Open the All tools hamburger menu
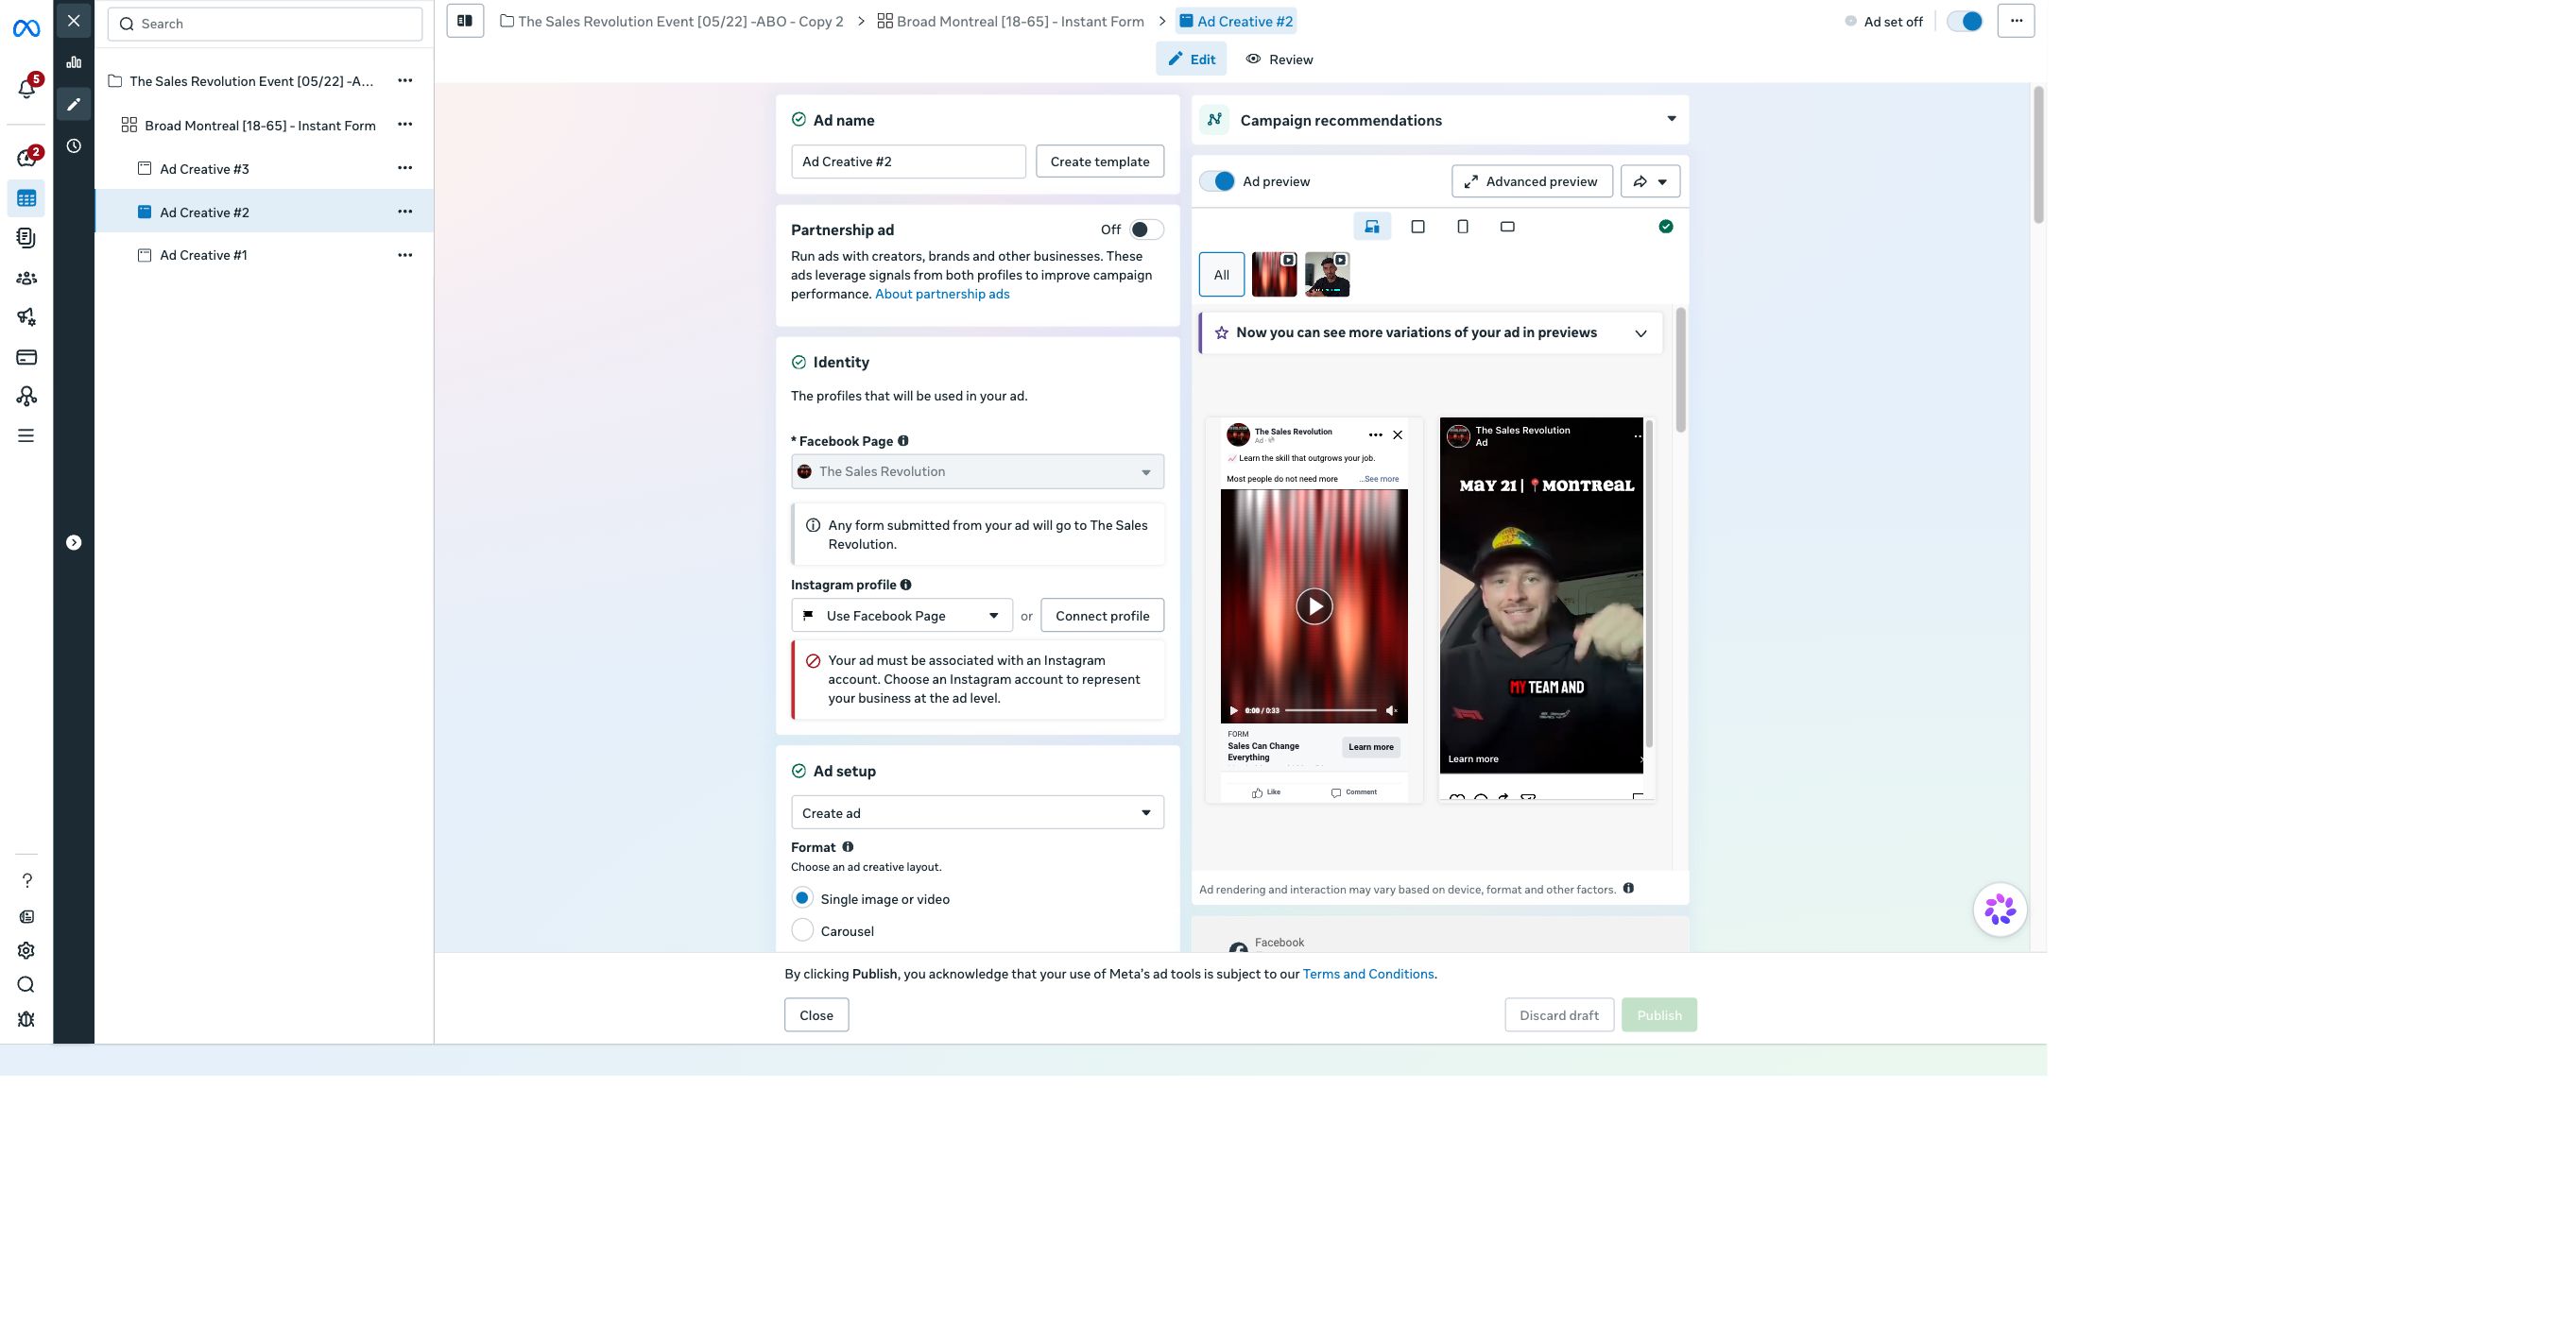2559x1344 pixels. 26,435
